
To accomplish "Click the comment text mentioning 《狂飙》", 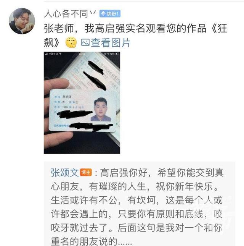I will [x=135, y=35].
